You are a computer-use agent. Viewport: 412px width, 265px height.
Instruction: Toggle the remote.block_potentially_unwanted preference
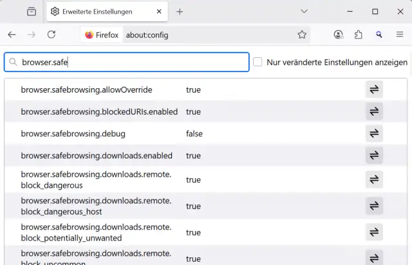click(374, 232)
